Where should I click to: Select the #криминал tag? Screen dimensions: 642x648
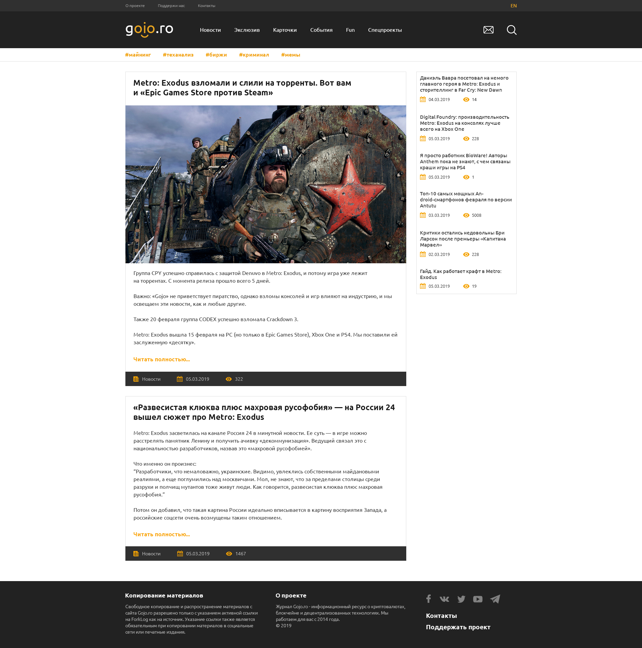coord(254,55)
